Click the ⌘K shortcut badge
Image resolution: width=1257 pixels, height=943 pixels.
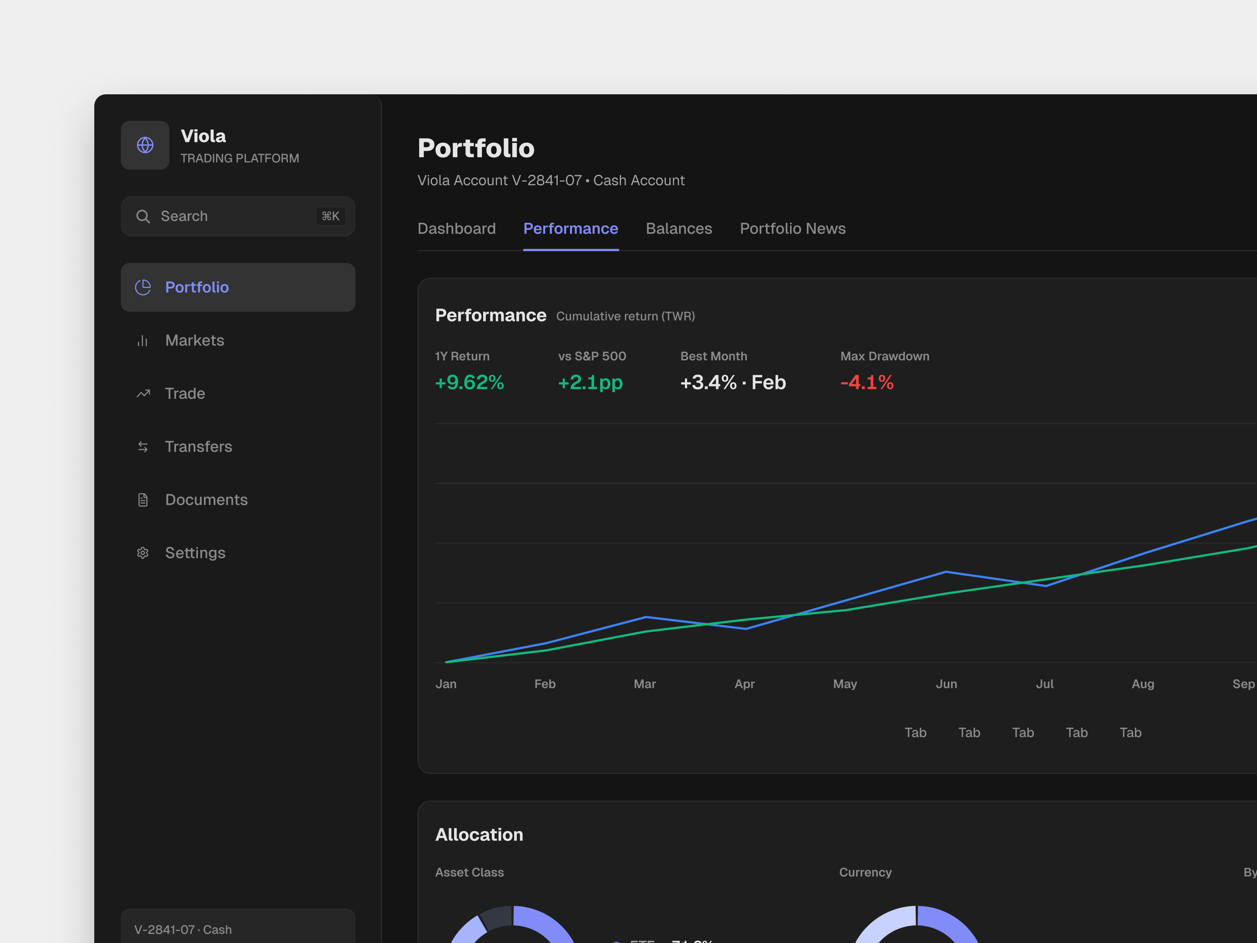[x=330, y=216]
